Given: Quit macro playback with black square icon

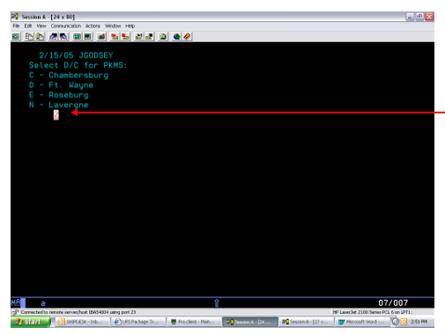Looking at the screenshot, I should [149, 37].
